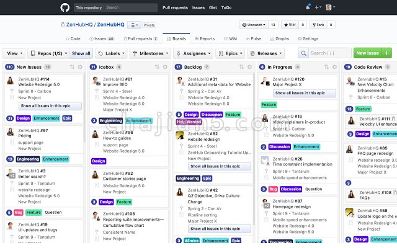Open the repository list dropdown near Private
Screen dimensions: 397x248
(134, 25)
